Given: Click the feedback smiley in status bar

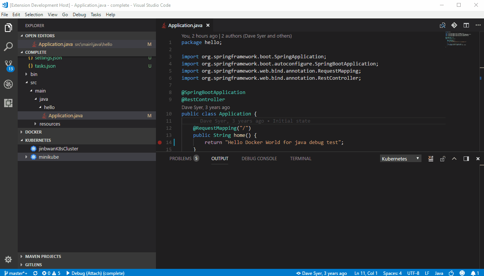Looking at the screenshot, I should (462, 273).
